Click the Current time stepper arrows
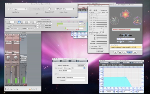 [x=36, y=29]
